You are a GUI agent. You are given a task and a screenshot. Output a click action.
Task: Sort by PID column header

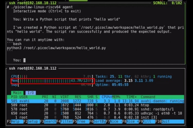14,97
